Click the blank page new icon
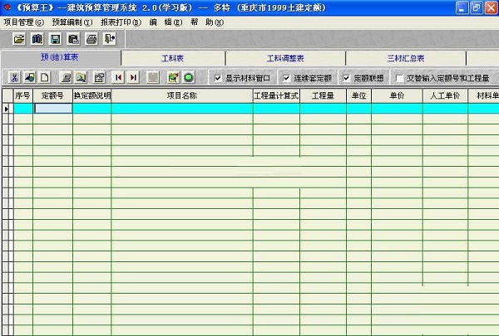The width and height of the screenshot is (499, 336). click(x=45, y=77)
